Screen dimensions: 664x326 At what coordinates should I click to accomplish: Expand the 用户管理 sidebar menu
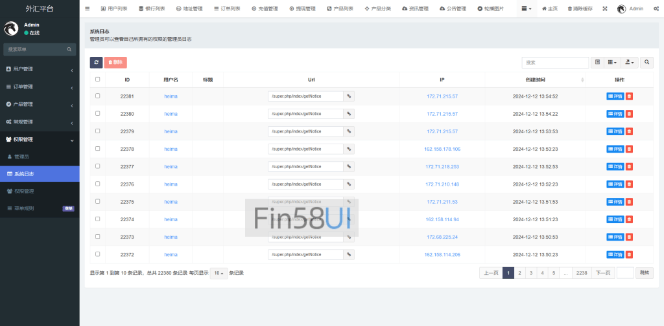click(39, 69)
